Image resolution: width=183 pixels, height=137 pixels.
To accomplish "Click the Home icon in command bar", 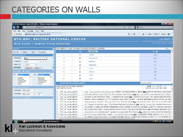I will (x=129, y=34).
